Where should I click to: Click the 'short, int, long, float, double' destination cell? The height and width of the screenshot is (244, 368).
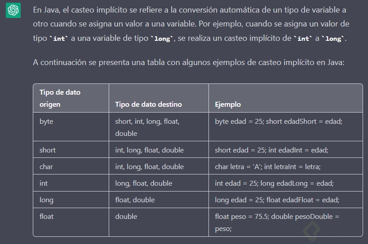[x=159, y=127]
